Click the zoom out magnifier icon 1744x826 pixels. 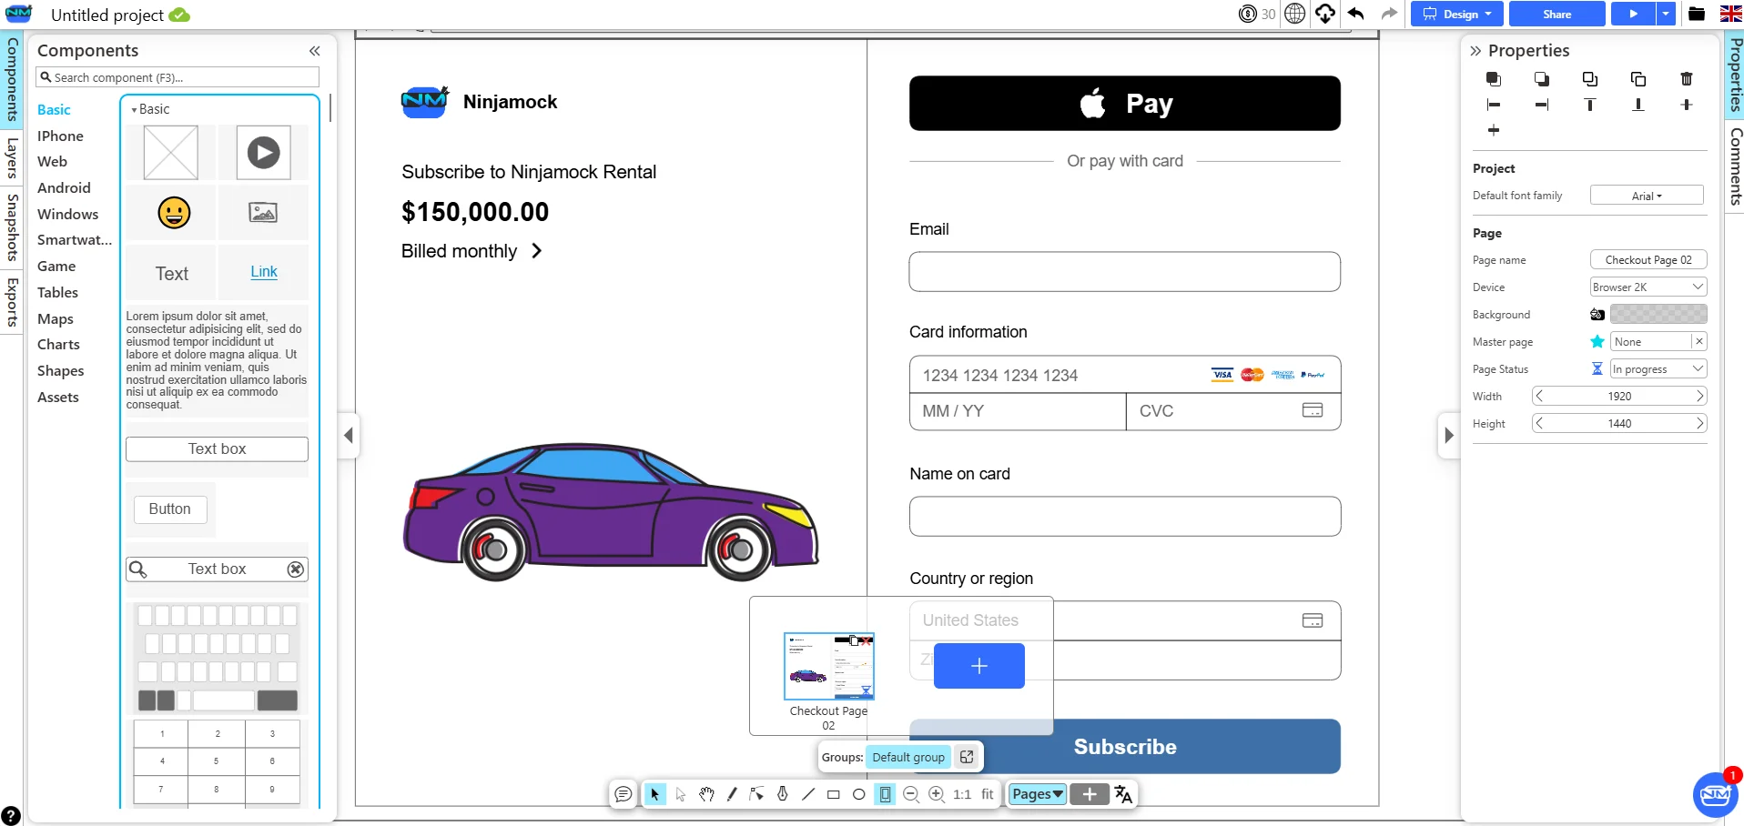click(910, 794)
